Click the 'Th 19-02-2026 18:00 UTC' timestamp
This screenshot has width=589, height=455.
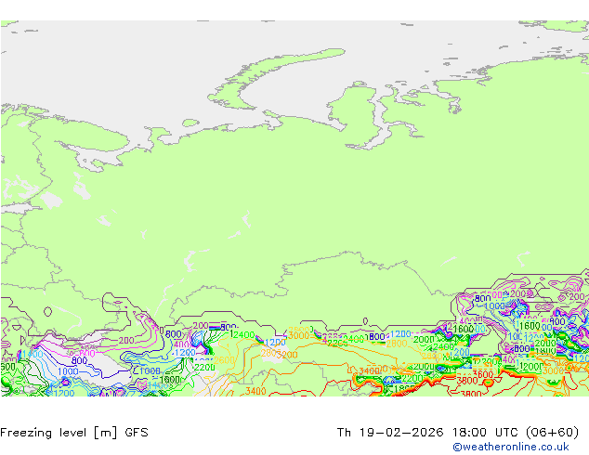click(x=427, y=433)
